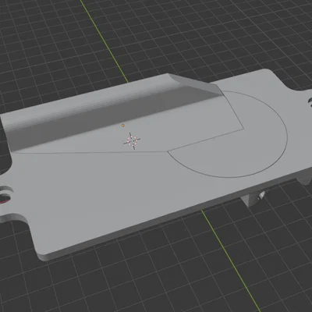The width and height of the screenshot is (312, 312).
Task: Click the slotted hole on plate's left tab
Action: (5, 194)
